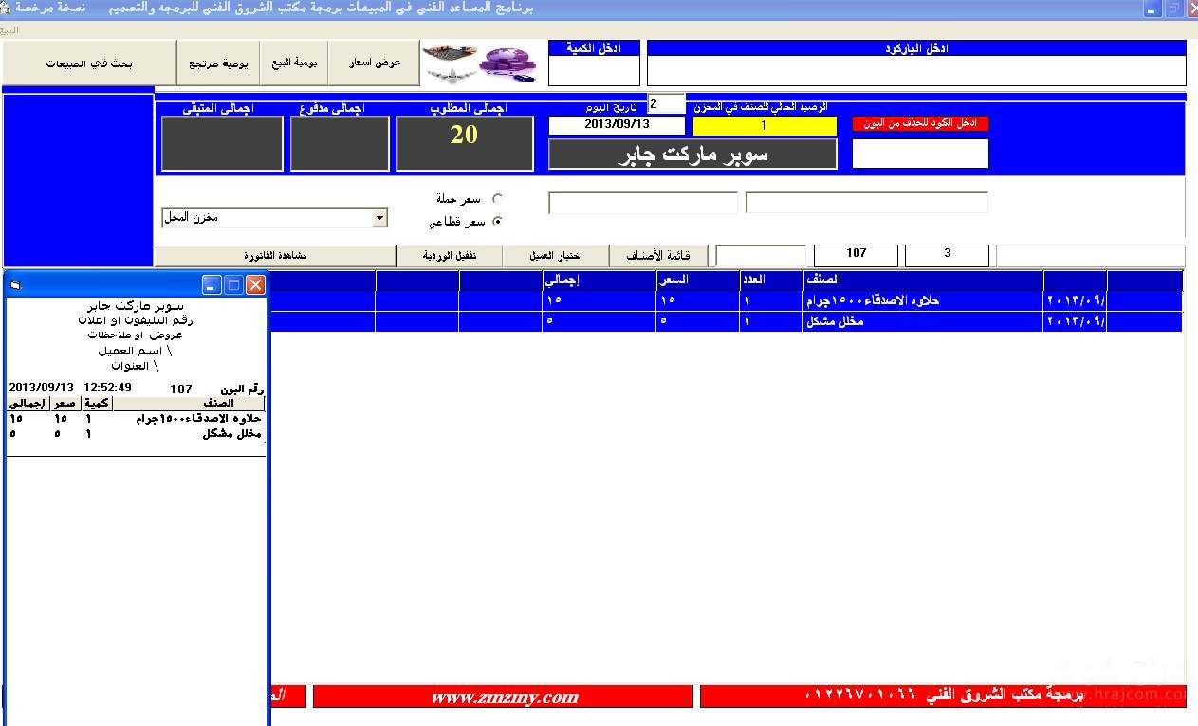Open the البيع menu
Image resolution: width=1198 pixels, height=726 pixels.
(x=9, y=29)
